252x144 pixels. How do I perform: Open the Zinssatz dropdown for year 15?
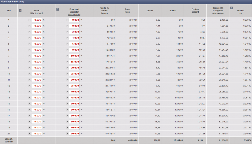29,104
